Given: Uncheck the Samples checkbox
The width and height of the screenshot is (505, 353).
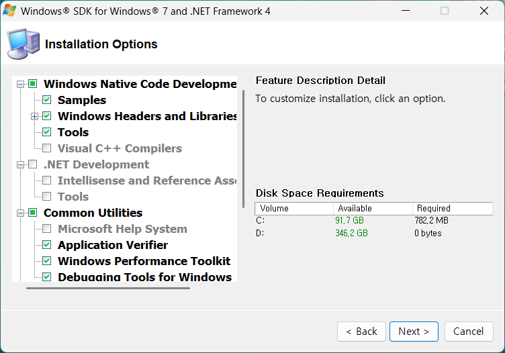Looking at the screenshot, I should coord(47,100).
